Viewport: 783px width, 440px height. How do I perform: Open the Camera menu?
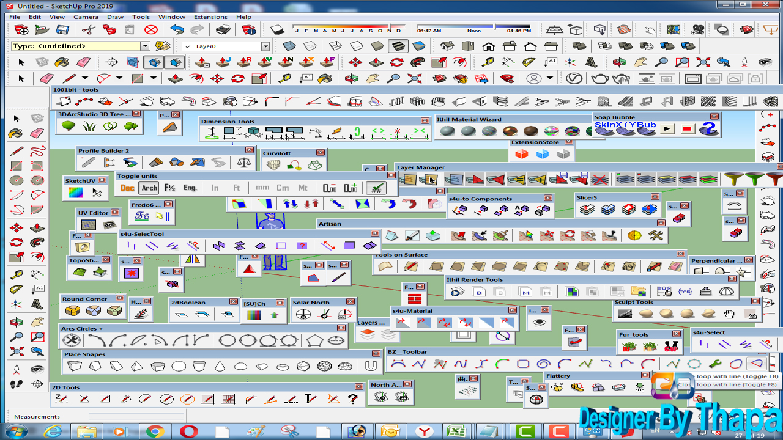tap(86, 17)
